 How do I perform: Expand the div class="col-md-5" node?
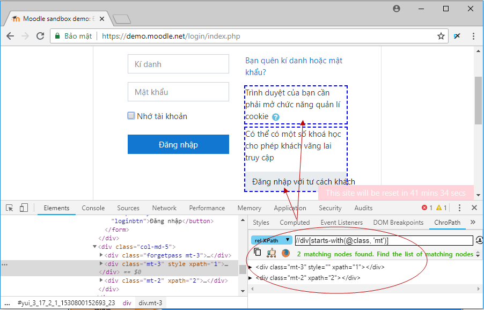pyautogui.click(x=96, y=247)
